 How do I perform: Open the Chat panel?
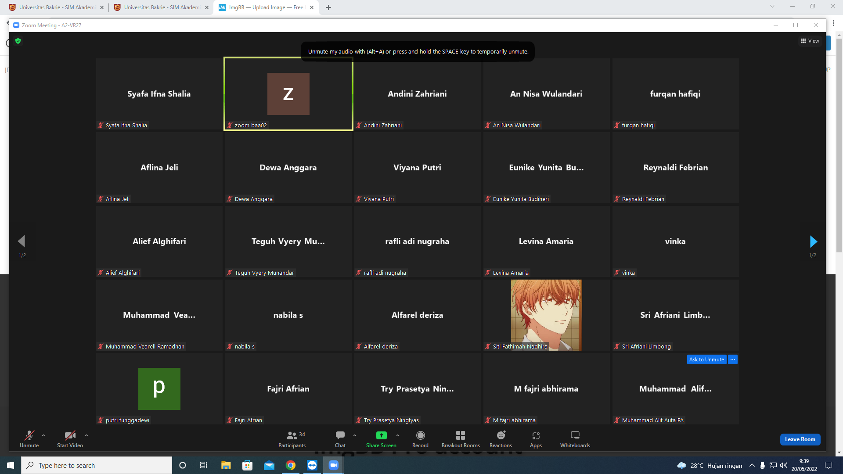click(340, 439)
